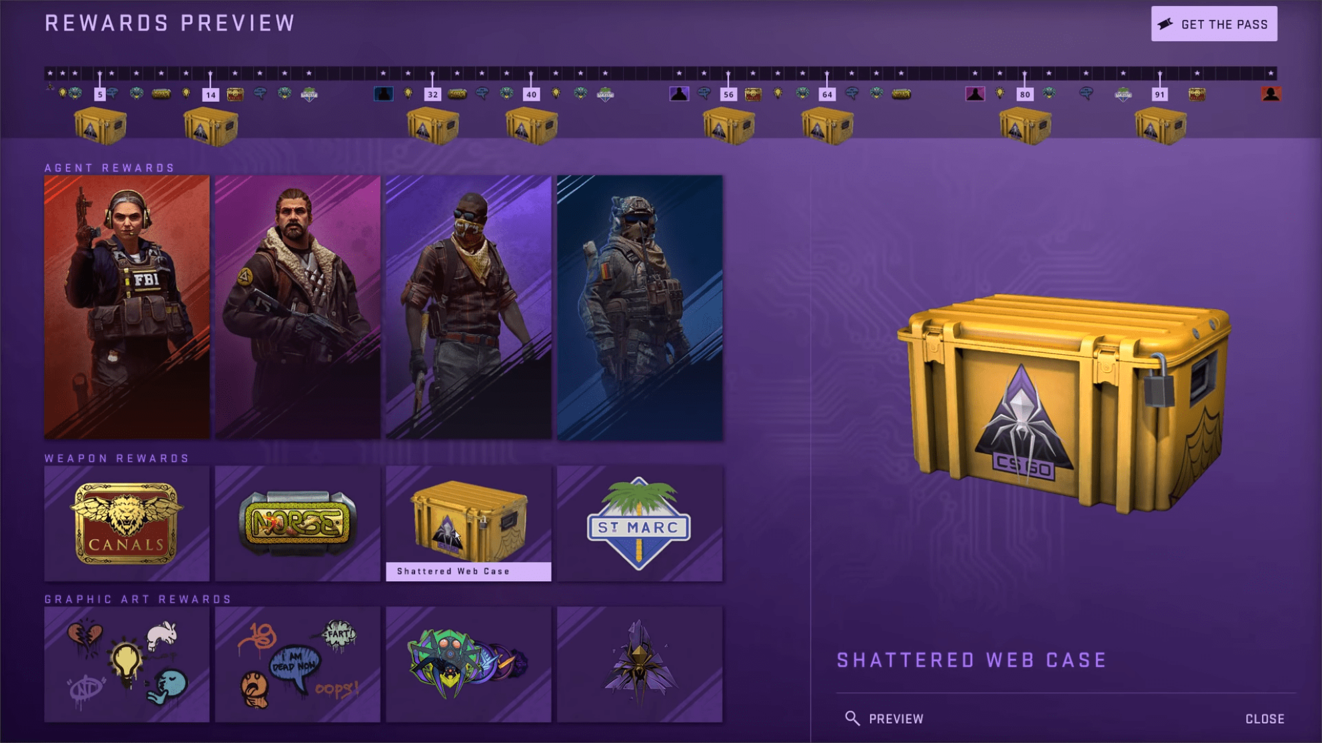The height and width of the screenshot is (743, 1322).
Task: Open the broken heart and lightbulb graffiti reward
Action: (127, 664)
